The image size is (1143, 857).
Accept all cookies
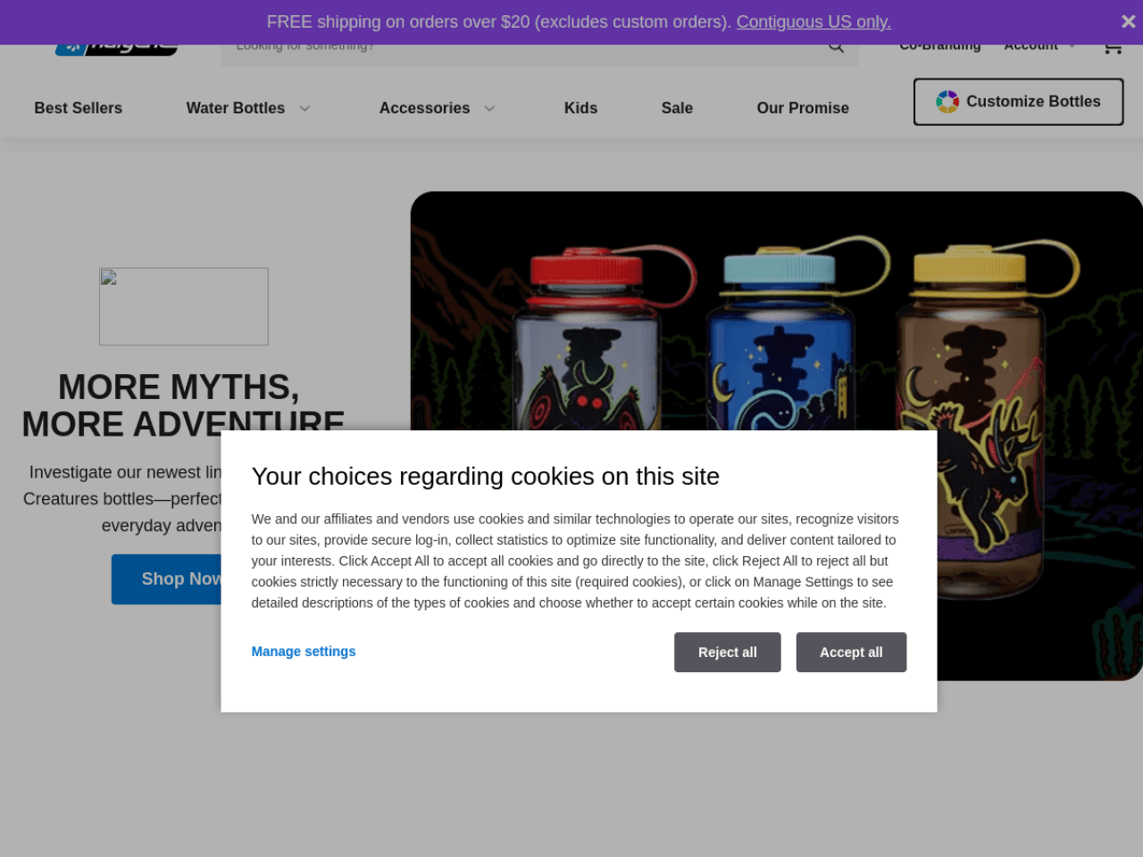[852, 653]
